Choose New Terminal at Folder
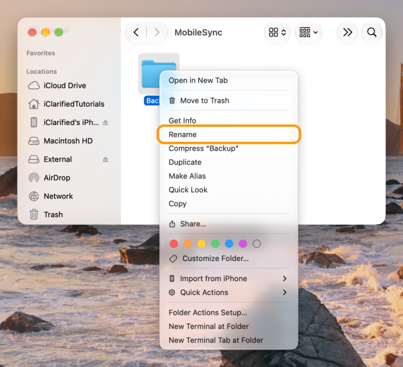The height and width of the screenshot is (367, 403). (x=229, y=327)
